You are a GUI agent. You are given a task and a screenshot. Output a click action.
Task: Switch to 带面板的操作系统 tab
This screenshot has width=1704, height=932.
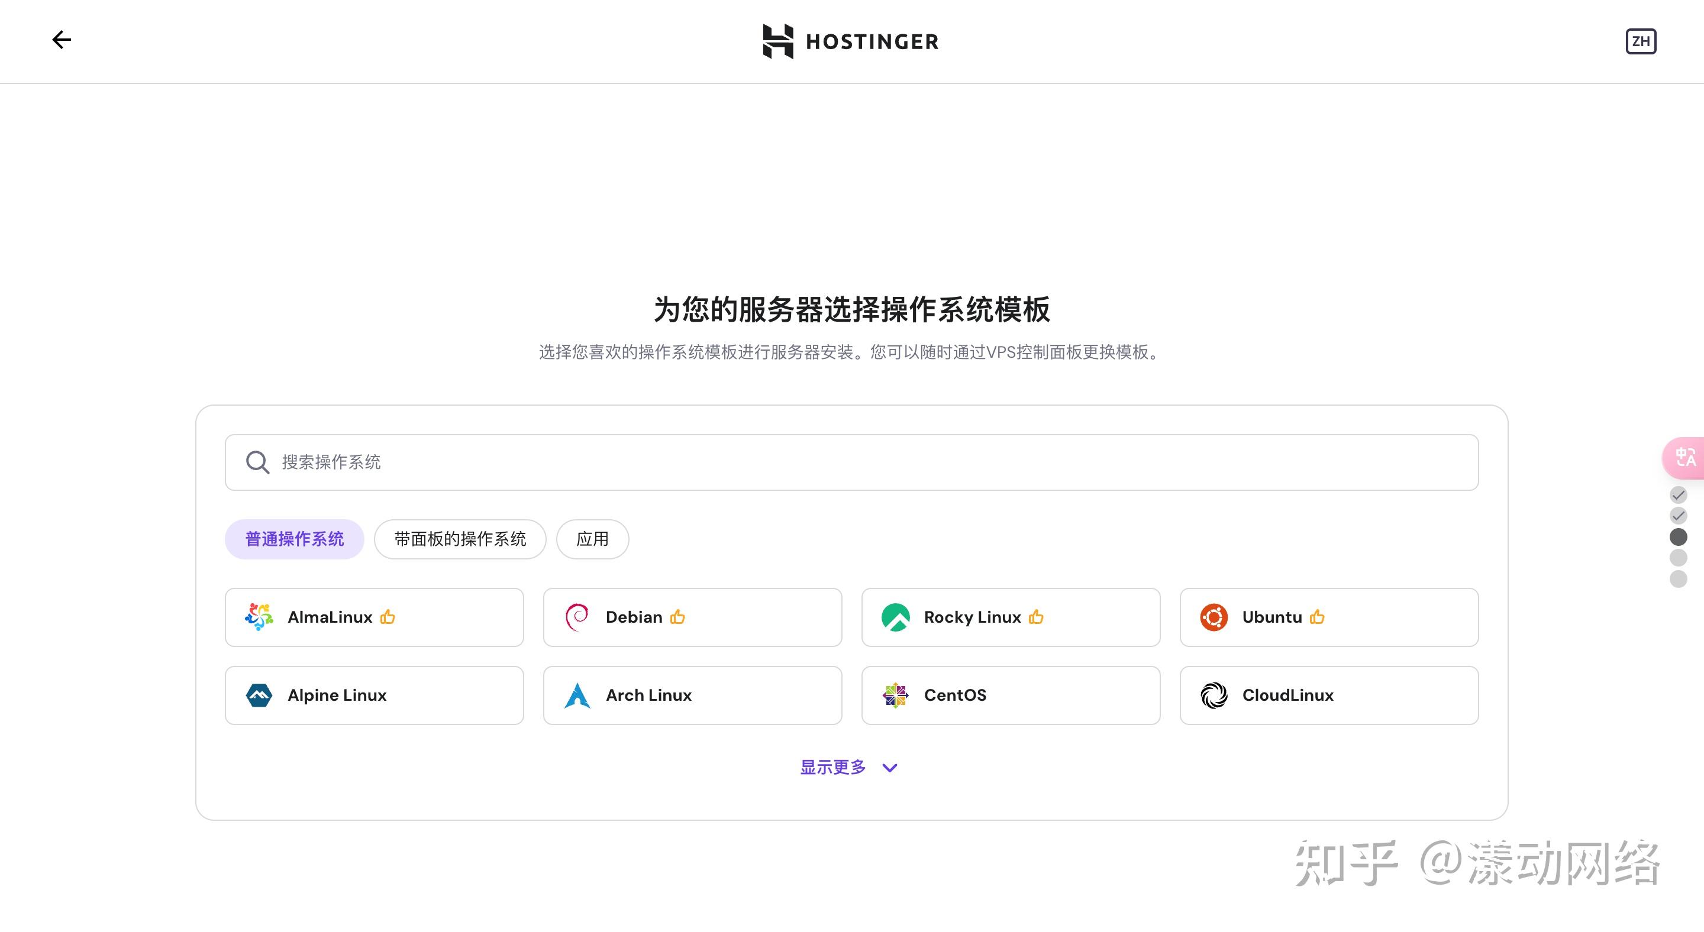460,539
